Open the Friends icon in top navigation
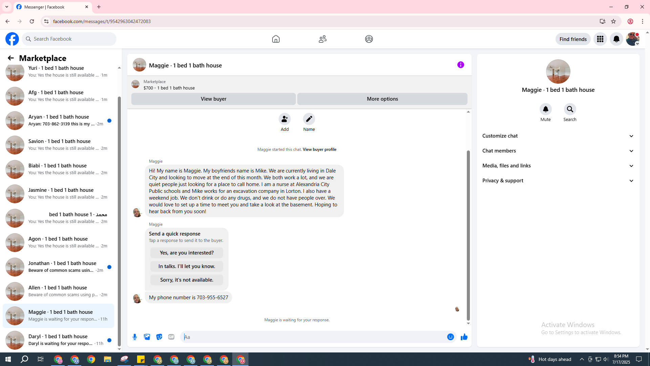This screenshot has width=650, height=366. pos(323,39)
